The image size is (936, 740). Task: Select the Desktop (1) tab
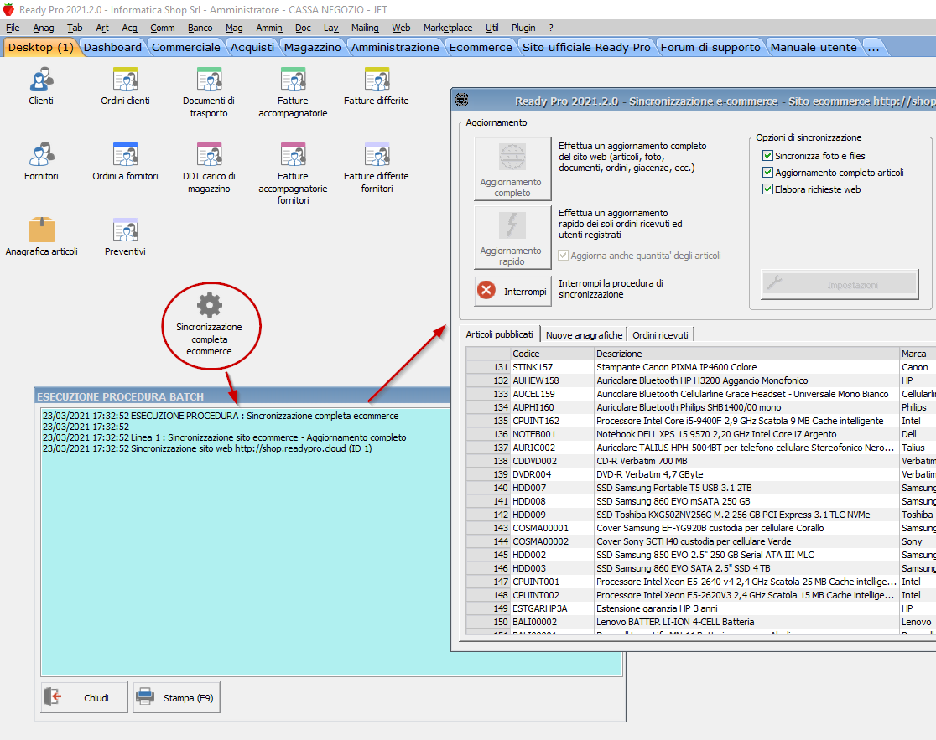(40, 47)
